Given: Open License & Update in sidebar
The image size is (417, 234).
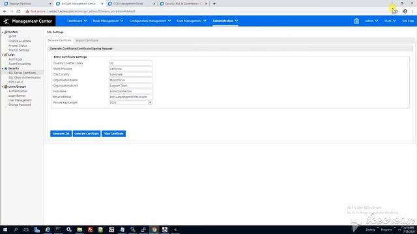Looking at the screenshot, I should coord(20,41).
